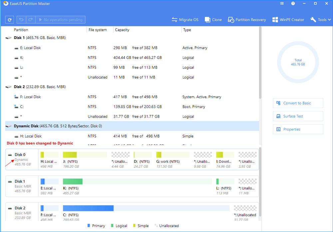This screenshot has width=333, height=232.
Task: Click the File system column header
Action: pyautogui.click(x=98, y=30)
